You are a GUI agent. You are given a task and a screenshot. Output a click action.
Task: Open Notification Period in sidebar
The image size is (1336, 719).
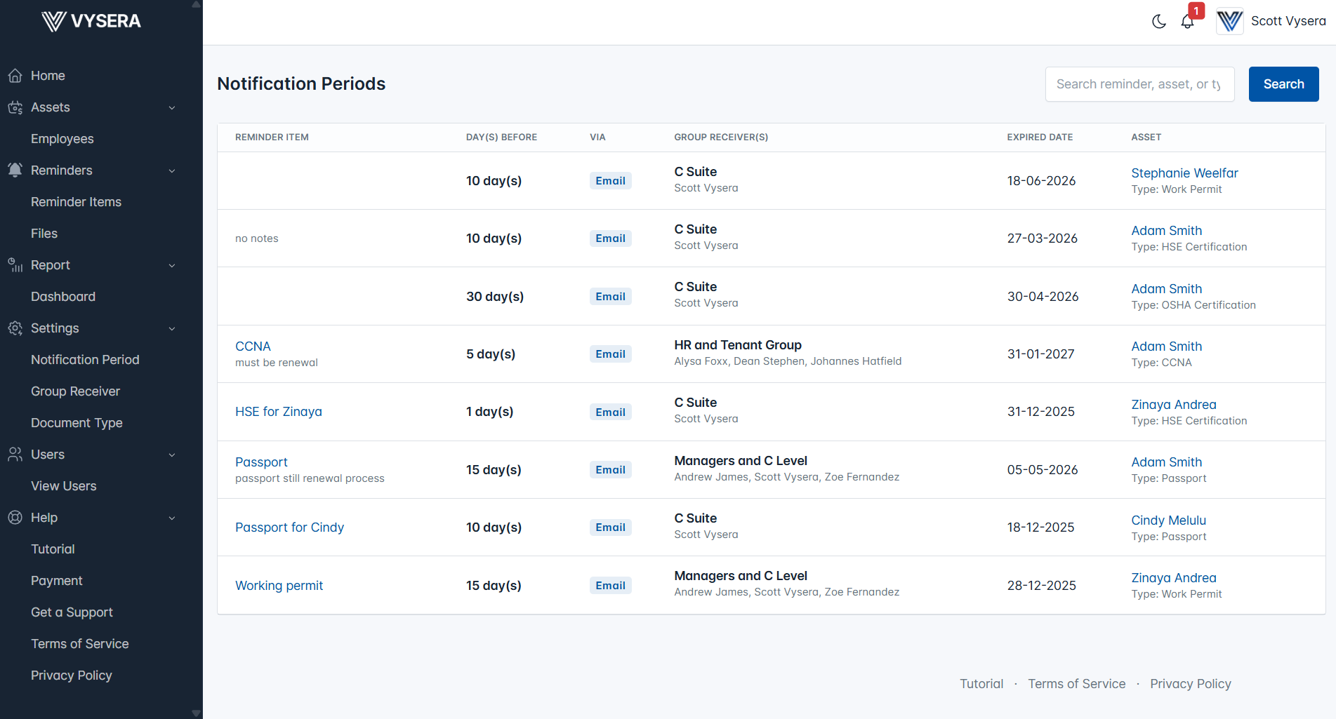pos(85,360)
